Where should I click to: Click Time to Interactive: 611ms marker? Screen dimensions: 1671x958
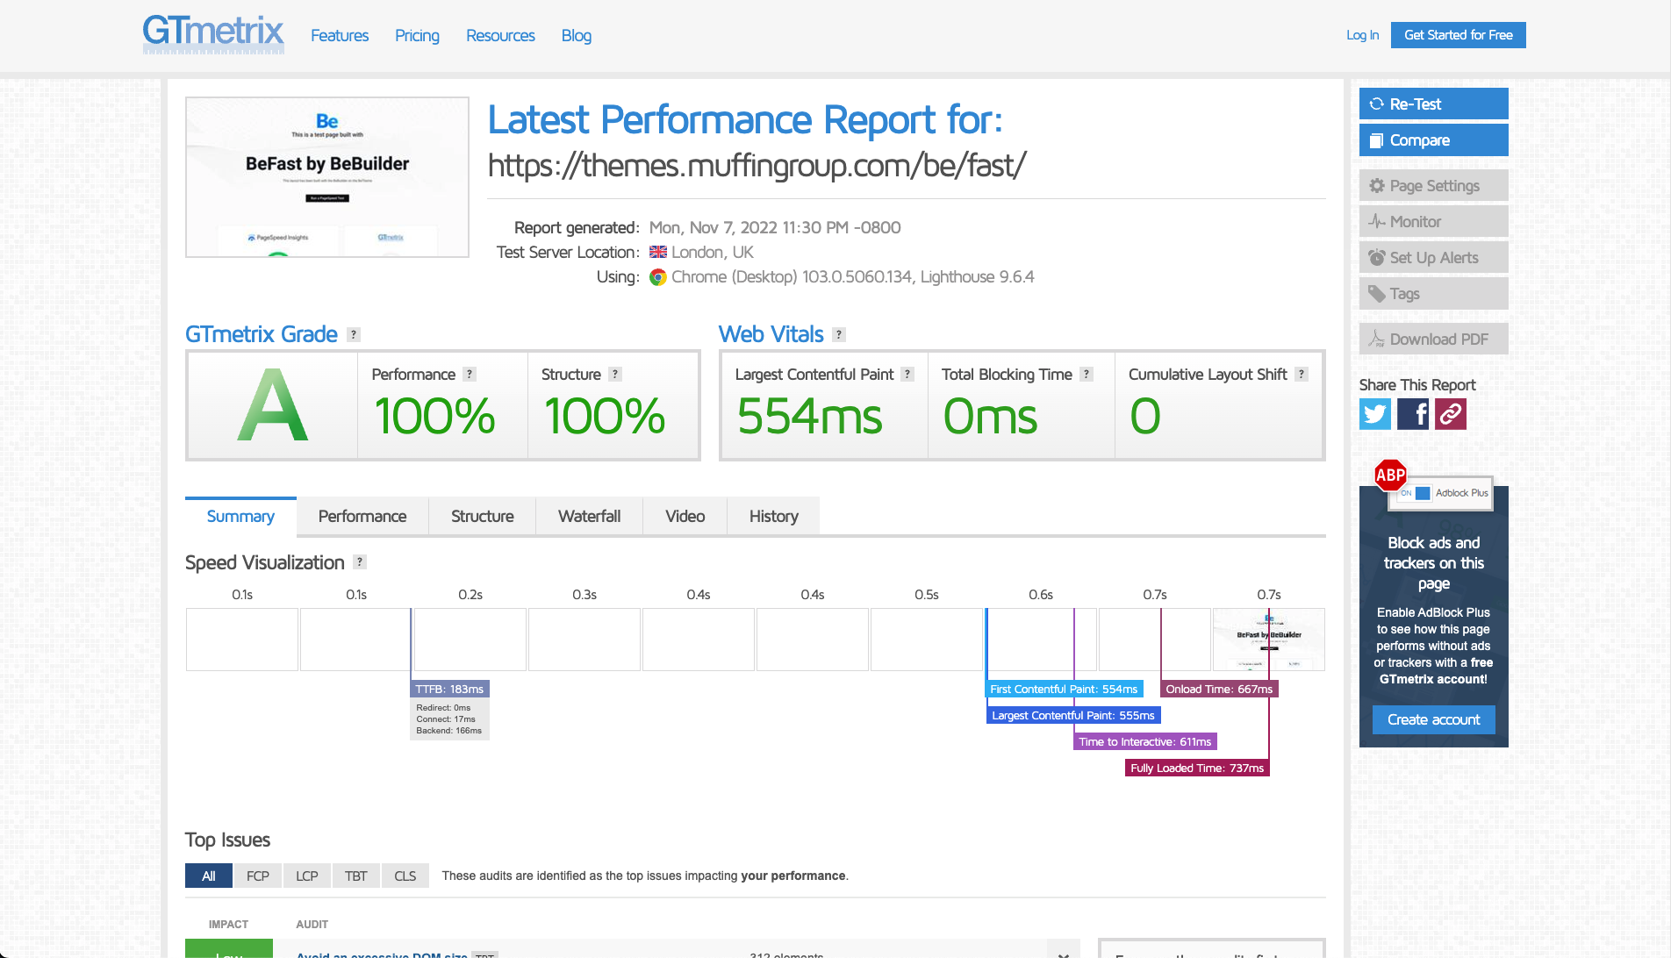pos(1144,741)
